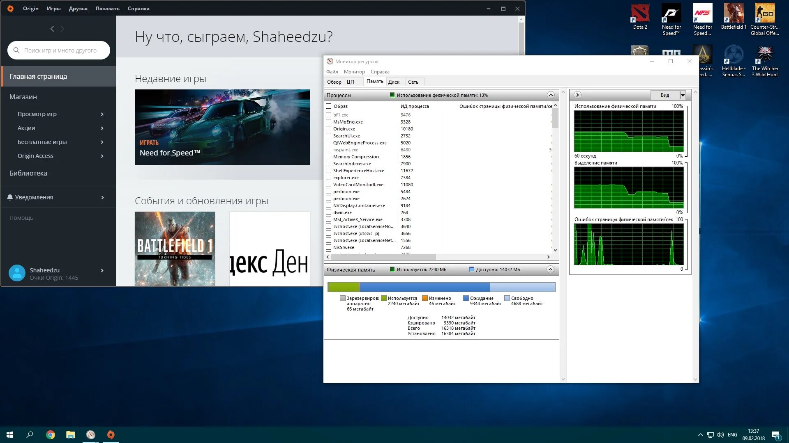The width and height of the screenshot is (789, 443).
Task: Click the Origin logo icon in title bar
Action: point(10,8)
